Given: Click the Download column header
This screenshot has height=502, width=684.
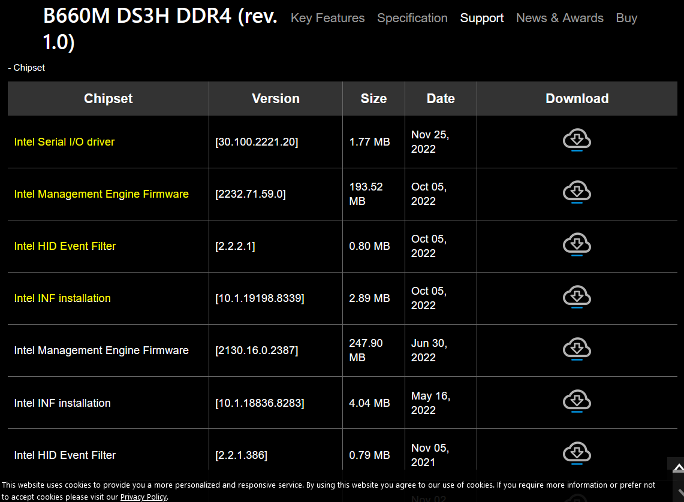Looking at the screenshot, I should pyautogui.click(x=577, y=98).
